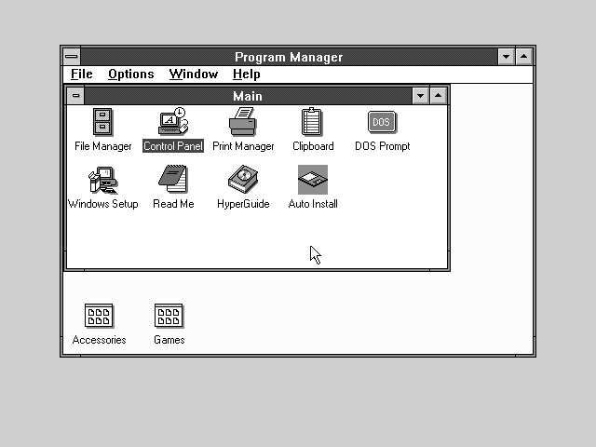Click the "Auto Install" label text
The height and width of the screenshot is (447, 596).
click(x=313, y=204)
